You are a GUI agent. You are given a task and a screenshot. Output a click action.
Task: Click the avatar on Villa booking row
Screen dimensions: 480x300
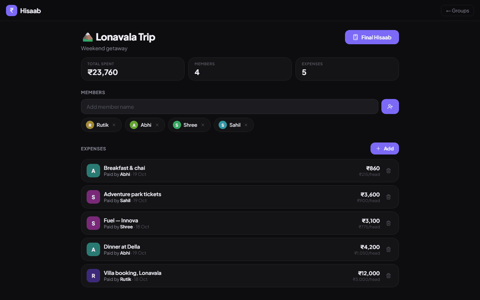[x=93, y=276]
